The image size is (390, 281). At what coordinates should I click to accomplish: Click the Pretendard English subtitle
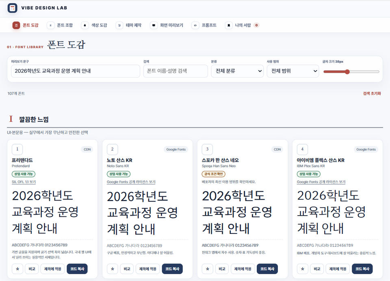click(x=21, y=166)
